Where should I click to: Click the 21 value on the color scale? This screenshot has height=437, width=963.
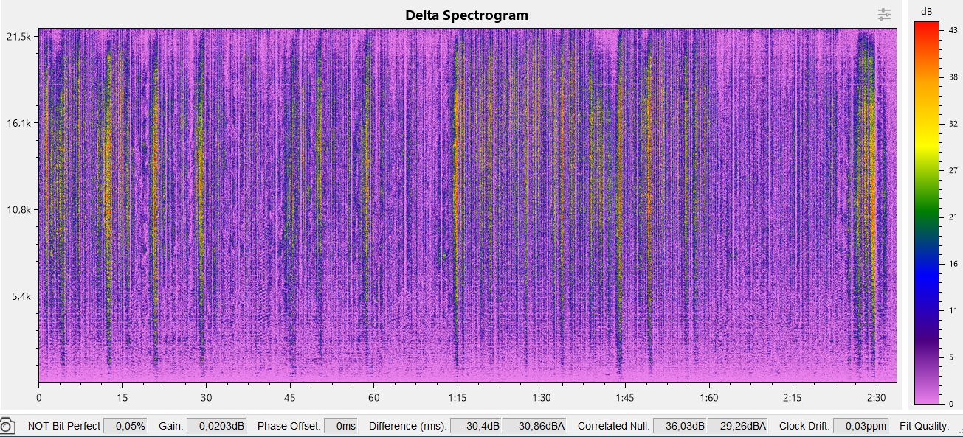coord(952,217)
